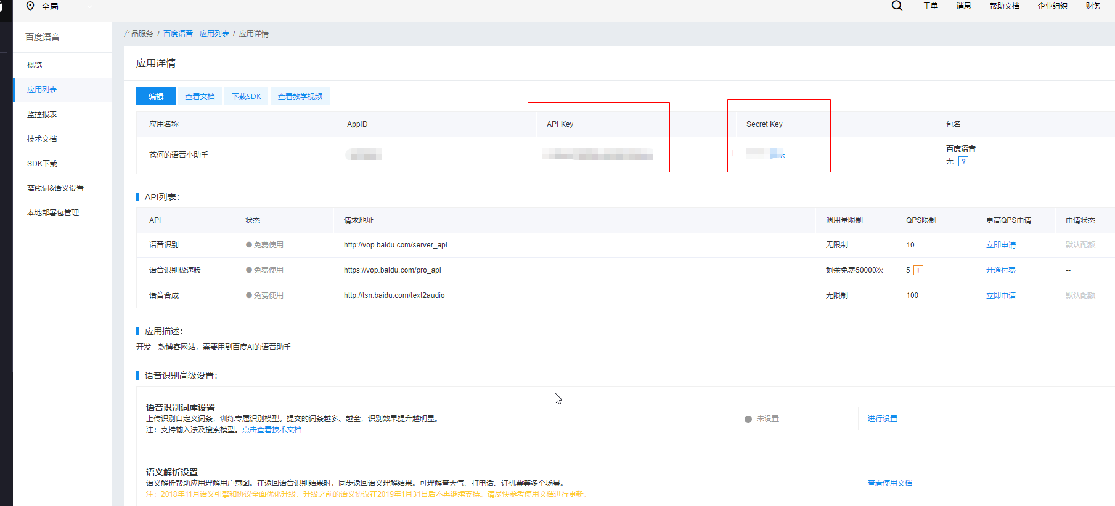The image size is (1115, 506).
Task: Click 开通付费 for 语音识别极速版 row
Action: (x=1001, y=270)
